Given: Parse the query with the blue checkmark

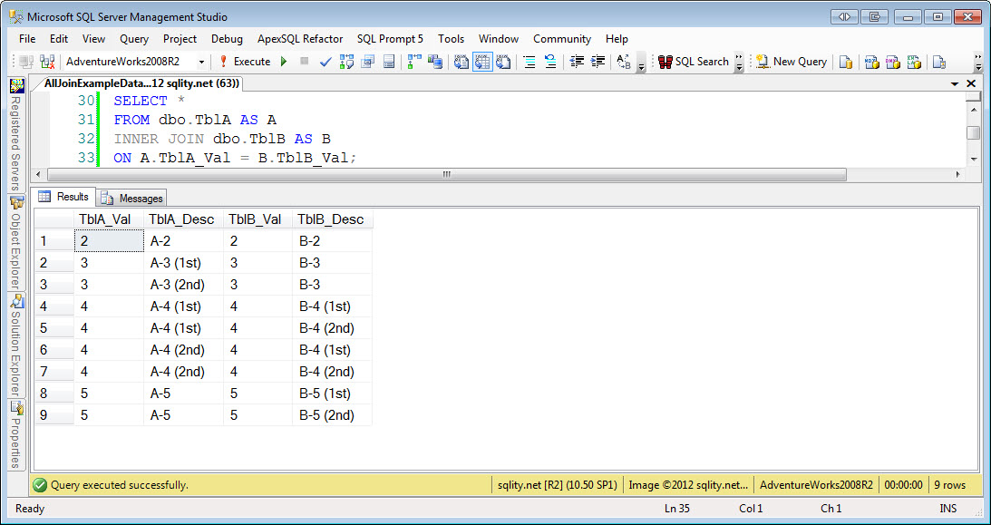Looking at the screenshot, I should click(x=325, y=62).
